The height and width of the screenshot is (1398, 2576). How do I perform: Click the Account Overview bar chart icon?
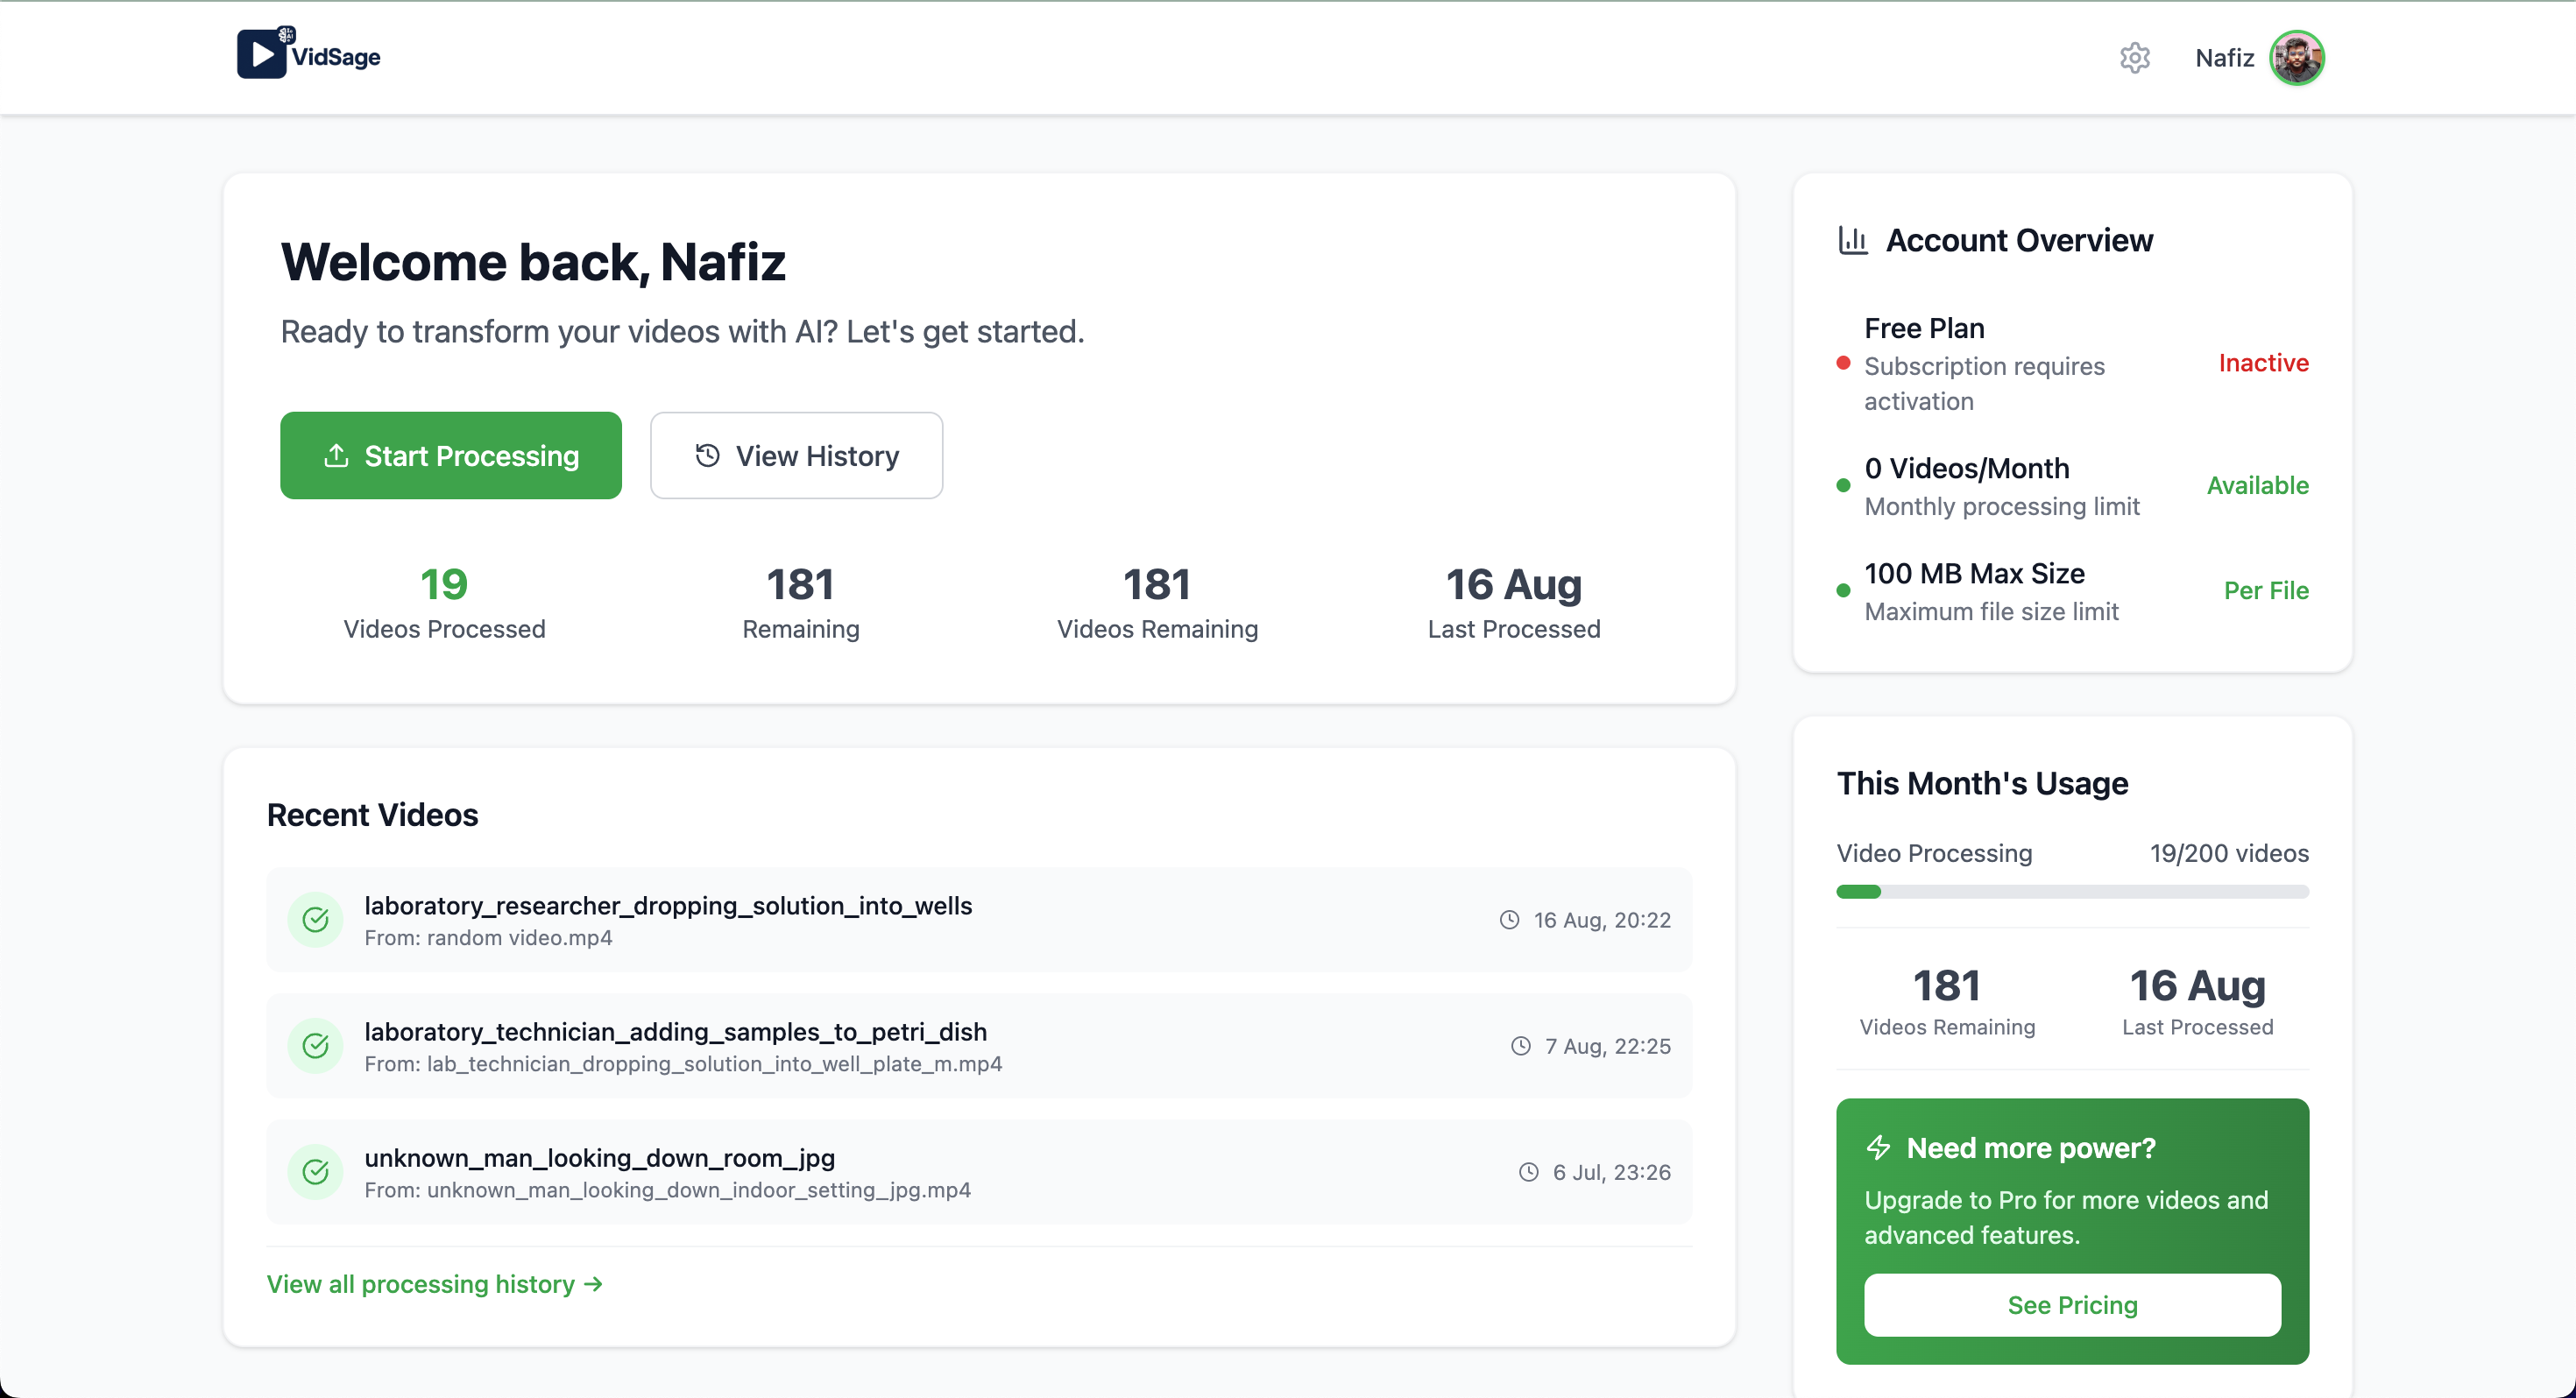point(1853,240)
